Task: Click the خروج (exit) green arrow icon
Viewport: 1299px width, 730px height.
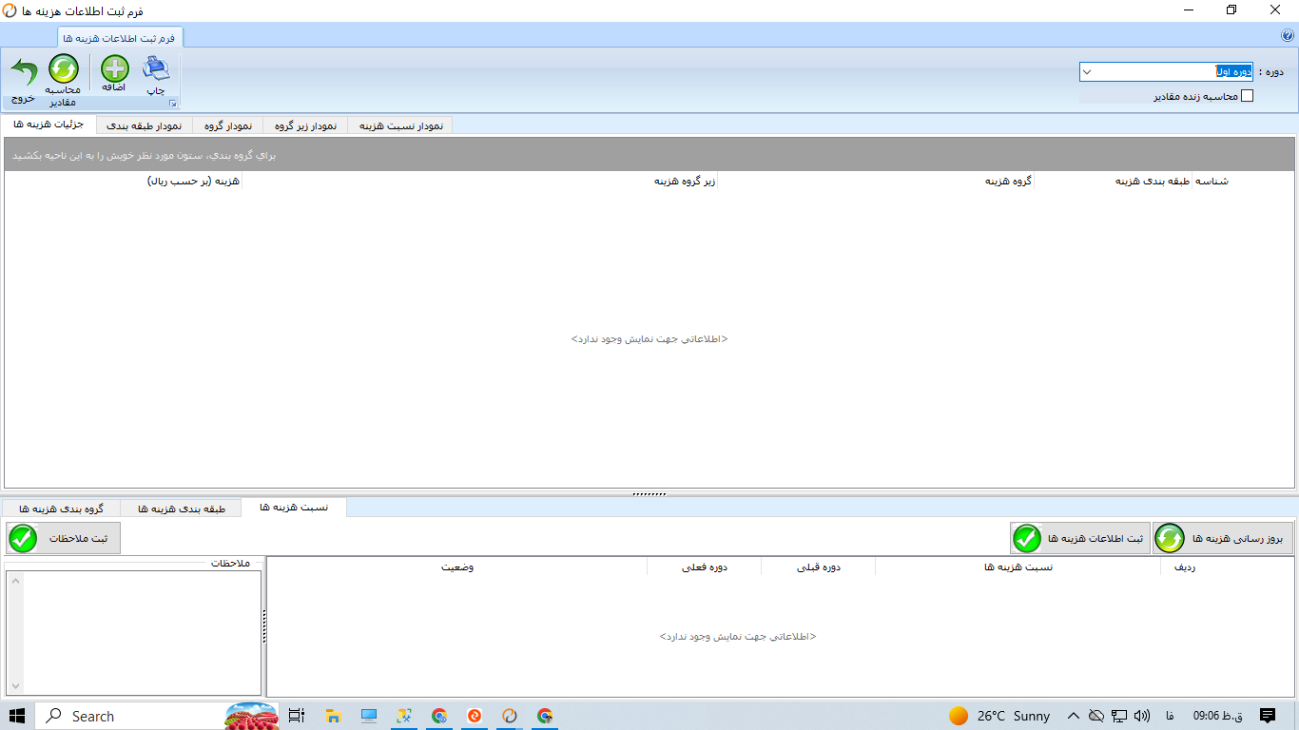Action: (24, 71)
